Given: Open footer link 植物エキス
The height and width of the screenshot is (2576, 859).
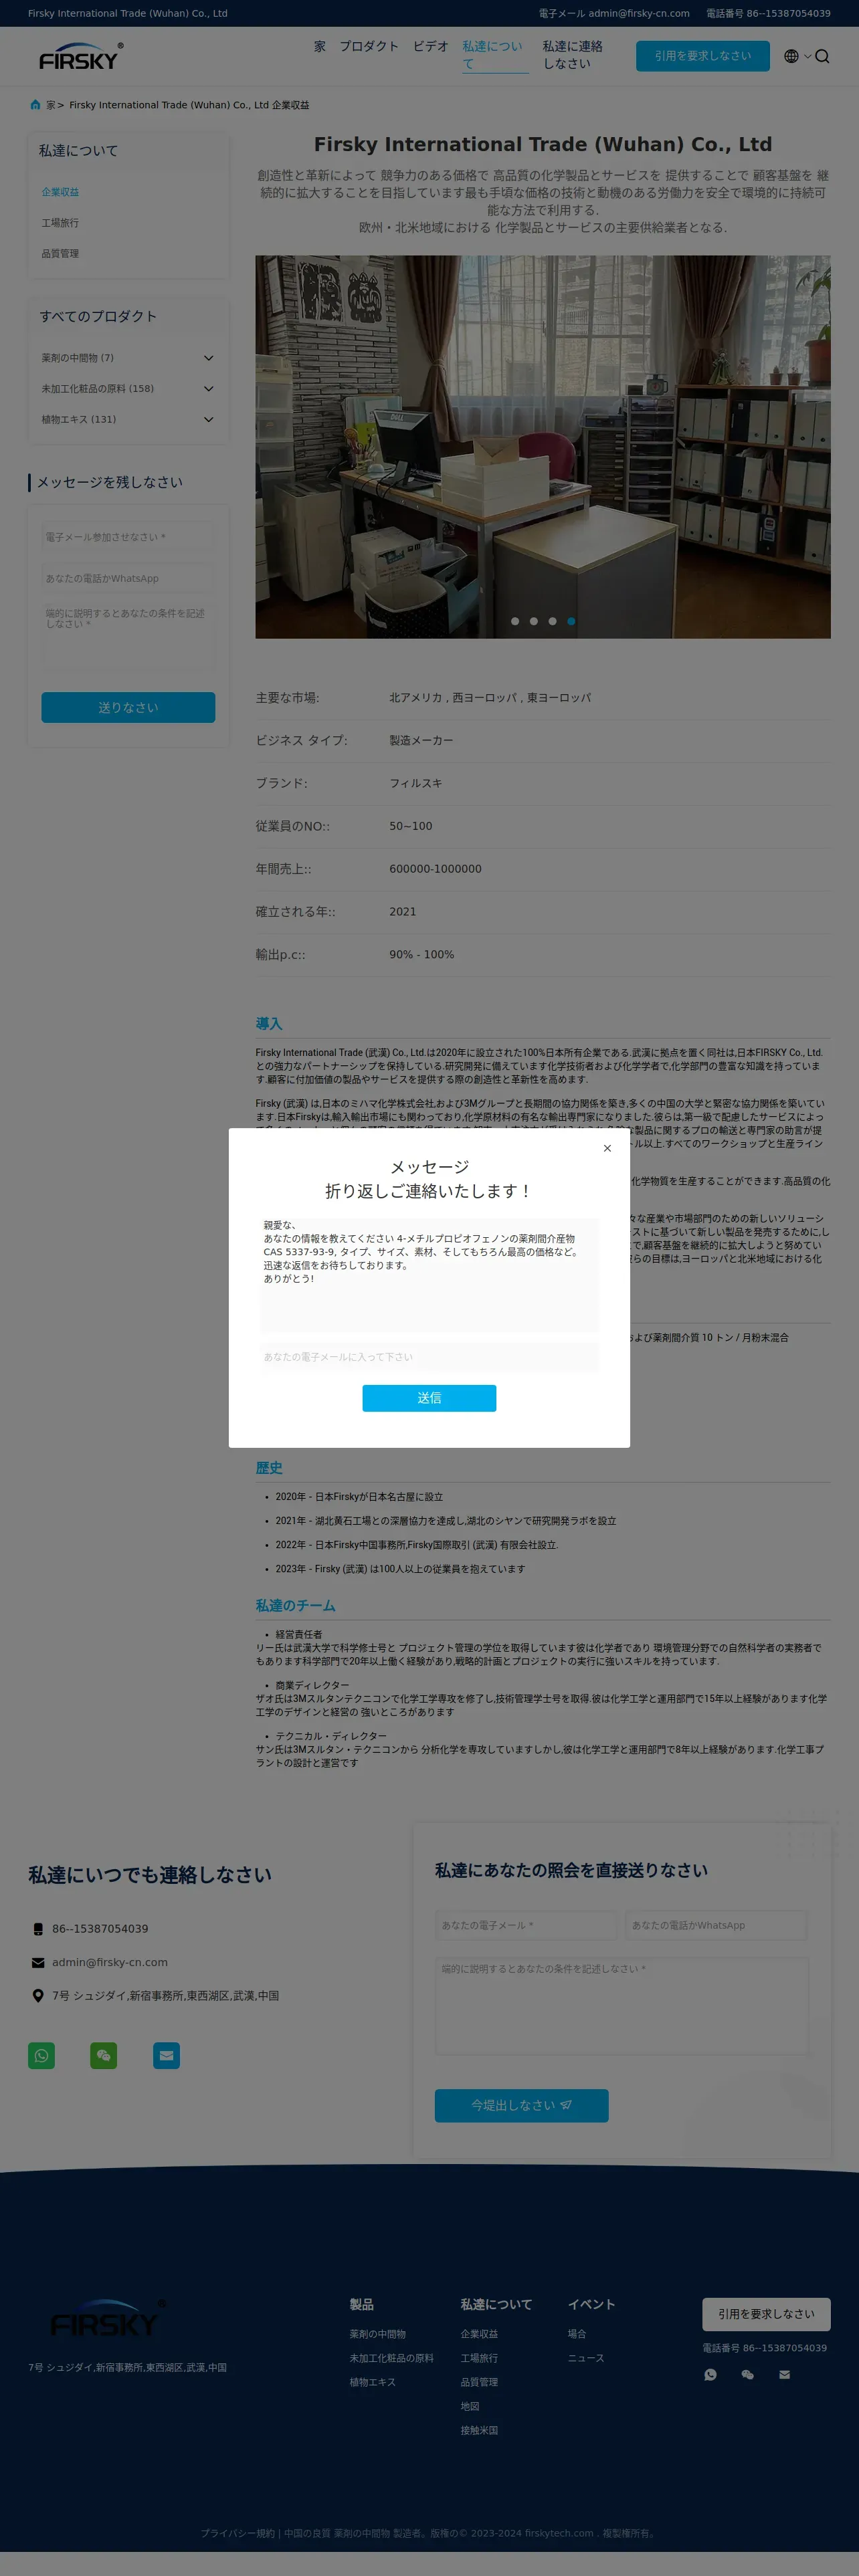Looking at the screenshot, I should tap(372, 2382).
